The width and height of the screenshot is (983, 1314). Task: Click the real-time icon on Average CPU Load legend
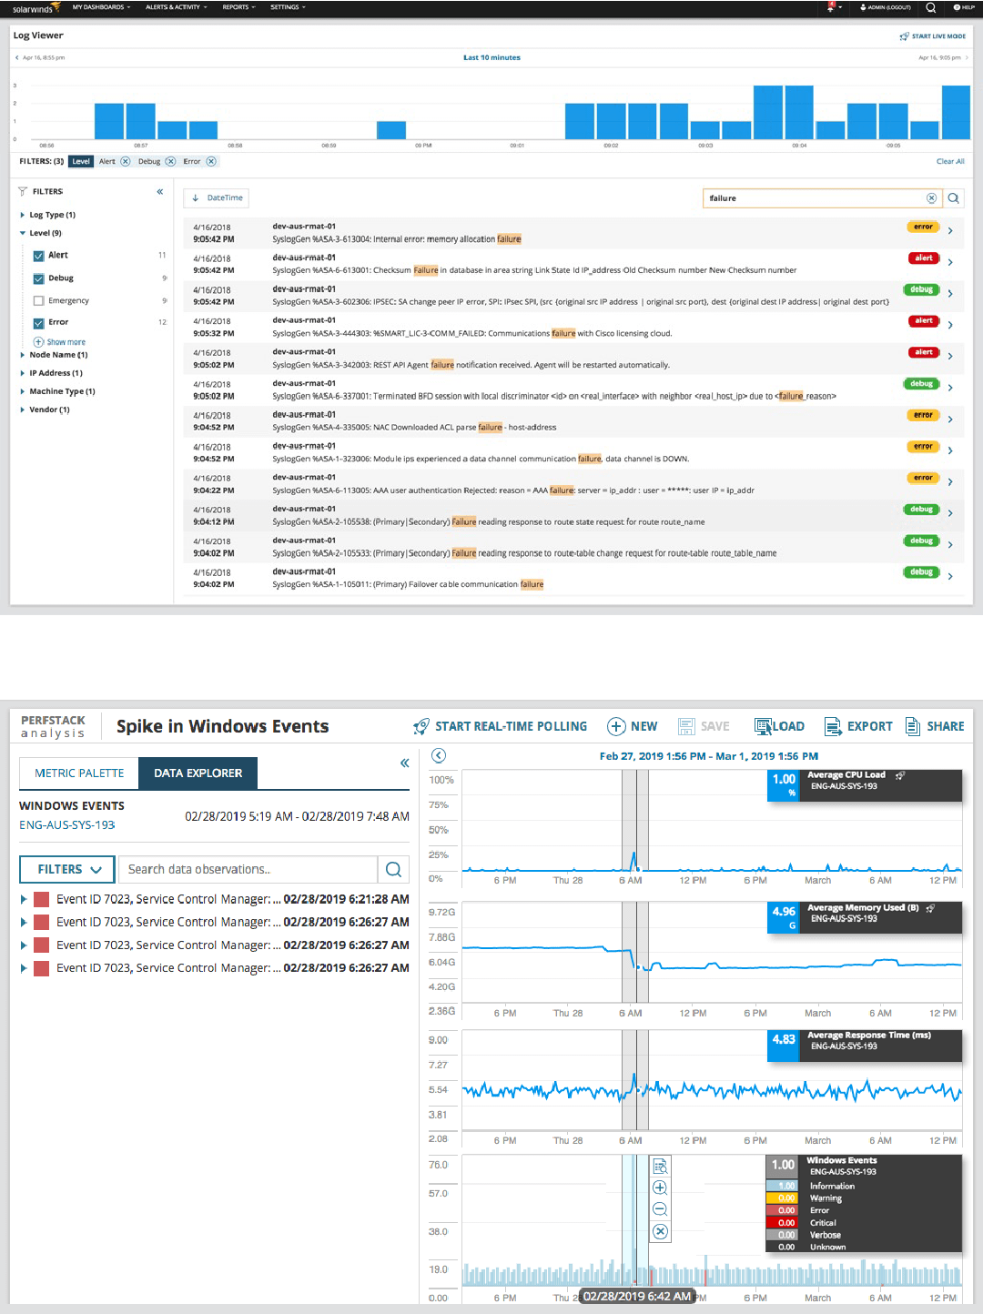[900, 775]
